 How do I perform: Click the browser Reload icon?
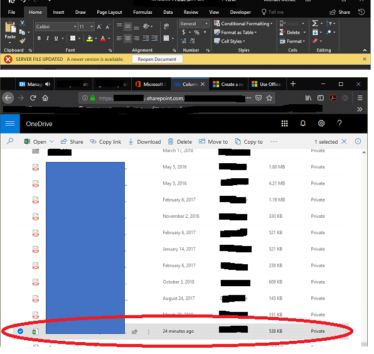click(33, 98)
